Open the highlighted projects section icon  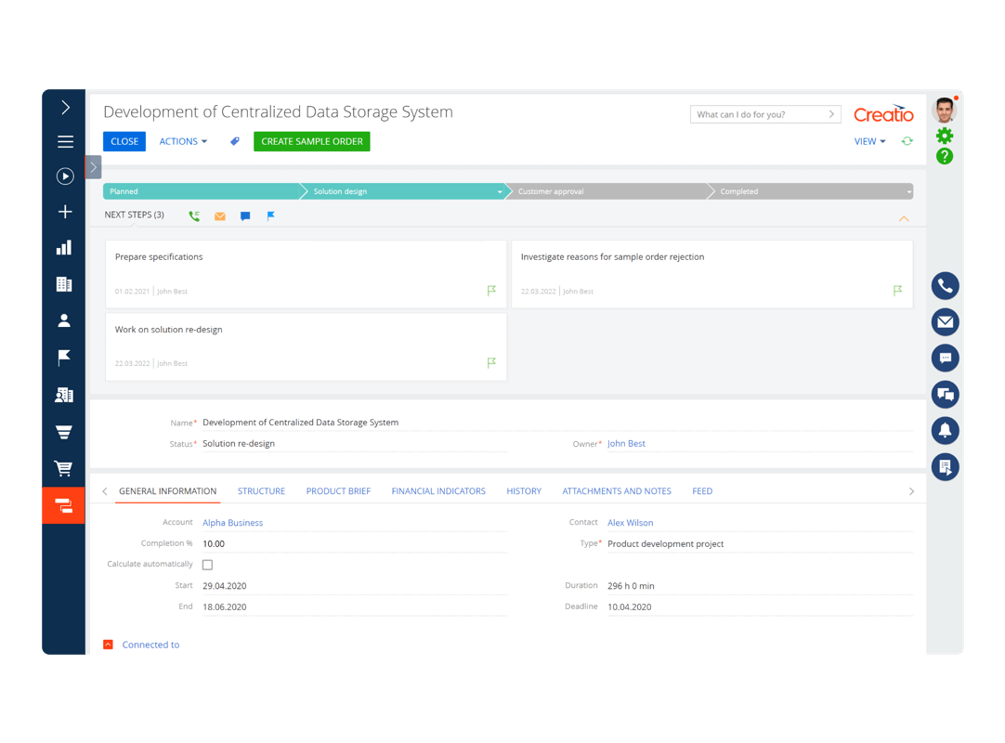point(63,506)
